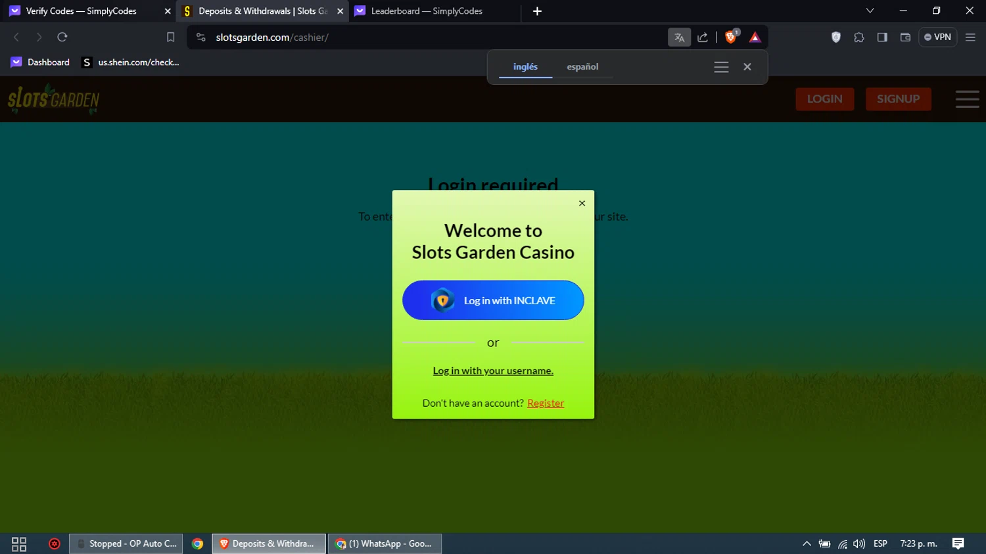Image resolution: width=986 pixels, height=554 pixels.
Task: Open Brave Shields lion icon
Action: (x=731, y=37)
